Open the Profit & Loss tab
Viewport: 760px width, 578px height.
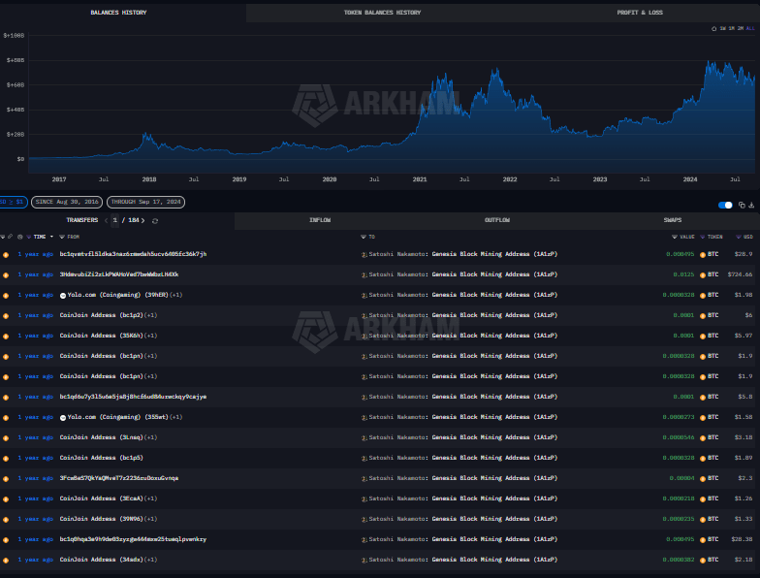(x=640, y=13)
